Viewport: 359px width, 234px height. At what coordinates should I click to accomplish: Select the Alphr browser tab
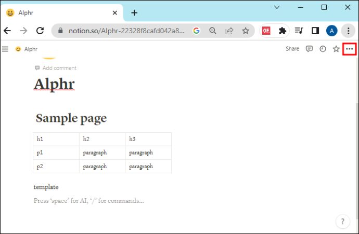(62, 13)
